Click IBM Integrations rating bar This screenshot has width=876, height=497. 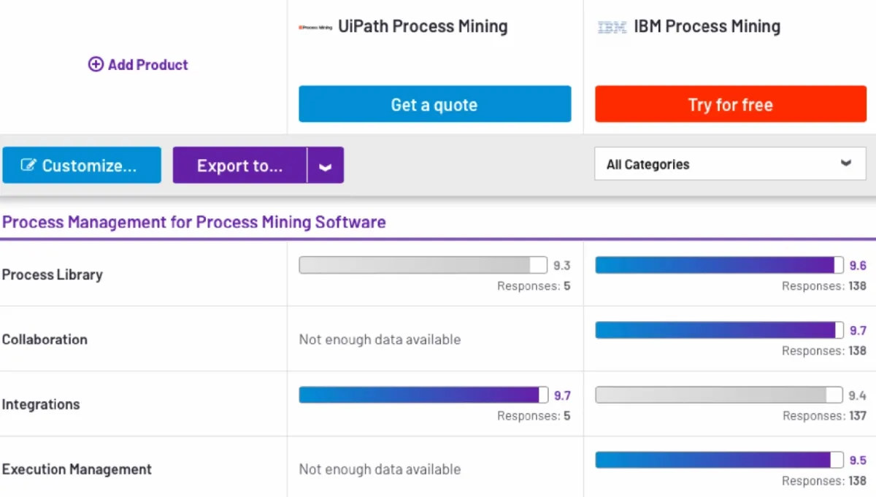point(720,395)
